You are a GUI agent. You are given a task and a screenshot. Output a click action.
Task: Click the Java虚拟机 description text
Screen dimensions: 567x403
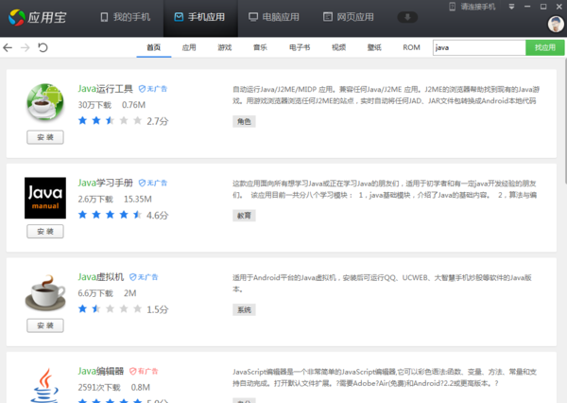click(x=382, y=283)
